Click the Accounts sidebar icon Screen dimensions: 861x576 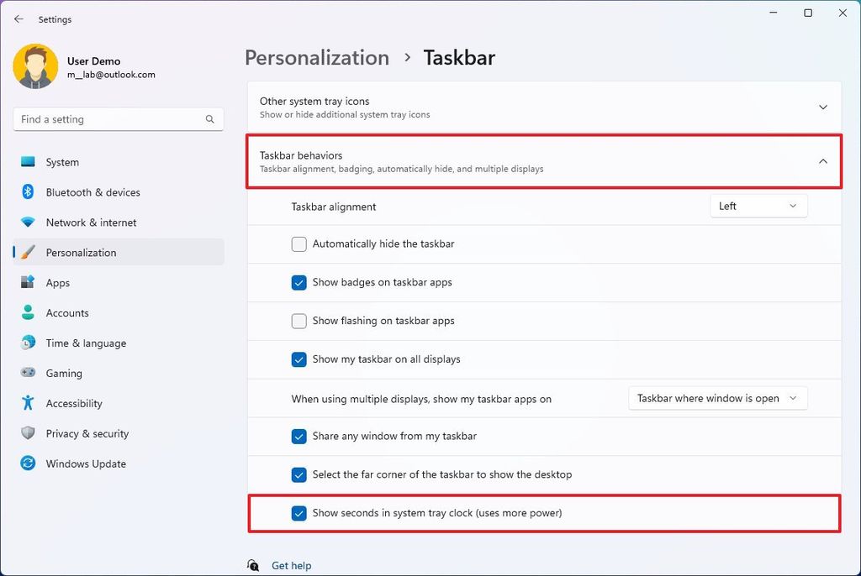tap(27, 313)
